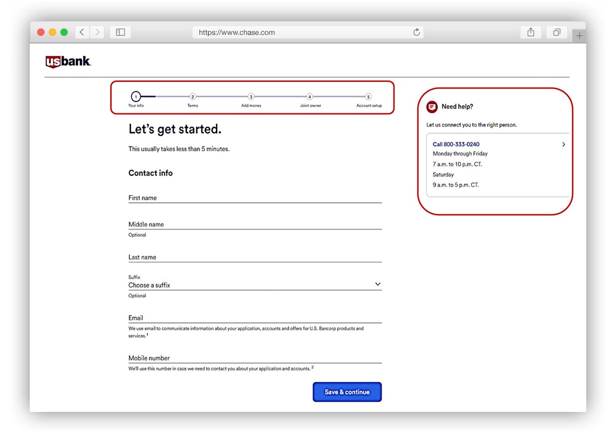This screenshot has width=616, height=435.
Task: Select step 1 Your info
Action: pyautogui.click(x=136, y=96)
